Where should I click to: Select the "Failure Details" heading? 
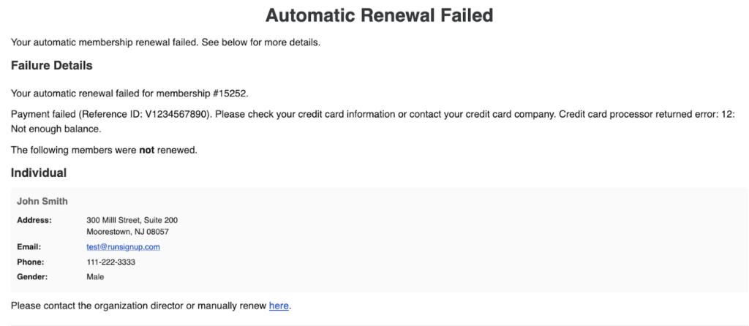click(52, 66)
